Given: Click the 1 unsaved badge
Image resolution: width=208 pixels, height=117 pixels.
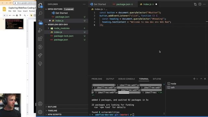Looking at the screenshot, I should [69, 9].
